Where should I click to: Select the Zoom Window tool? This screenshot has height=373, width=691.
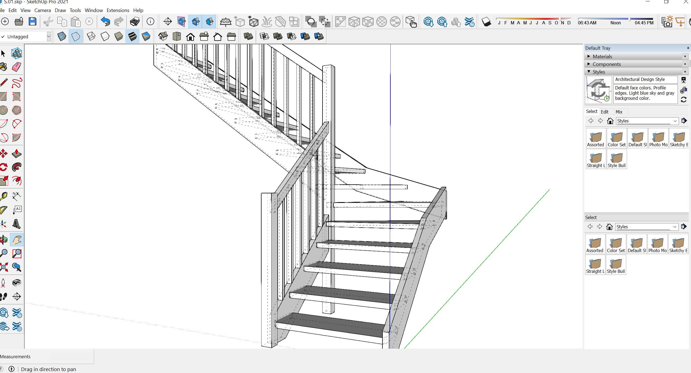(x=16, y=253)
